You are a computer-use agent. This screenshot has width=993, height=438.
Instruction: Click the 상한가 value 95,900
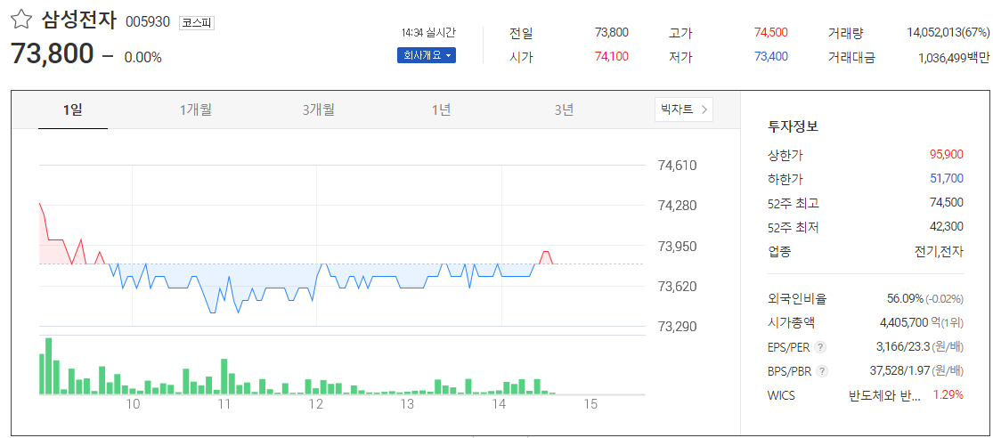[x=946, y=154]
